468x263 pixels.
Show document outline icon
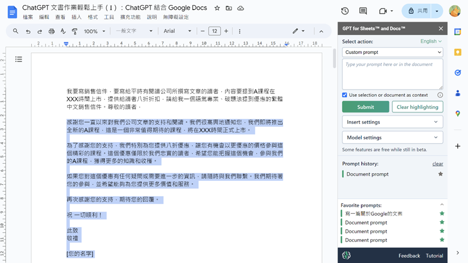tap(18, 59)
